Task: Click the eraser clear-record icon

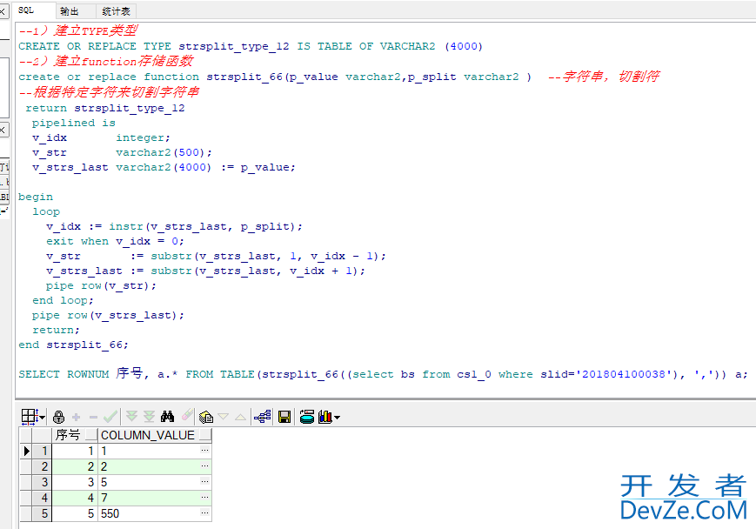Action: (x=187, y=417)
